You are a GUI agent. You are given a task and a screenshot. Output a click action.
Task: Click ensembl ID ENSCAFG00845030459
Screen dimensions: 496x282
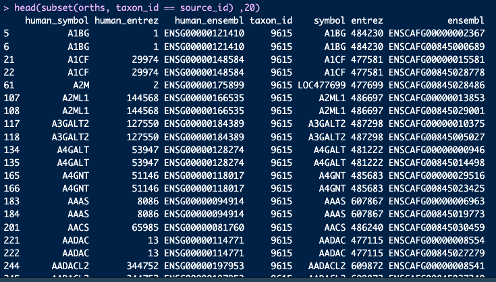[437, 227]
